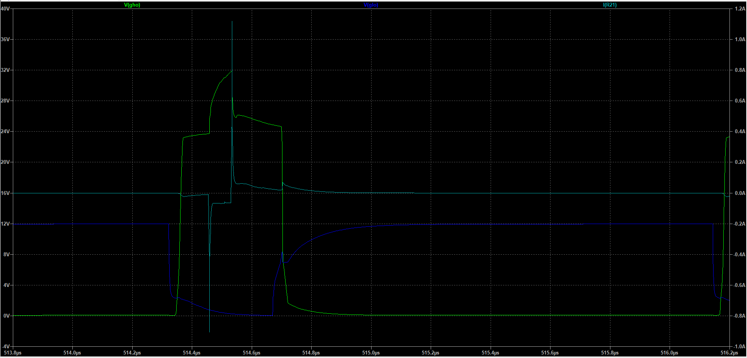
Task: Click the I(R21) trace label
Action: coord(610,5)
